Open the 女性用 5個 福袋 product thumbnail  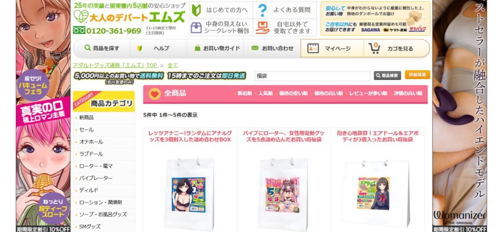coord(283,195)
